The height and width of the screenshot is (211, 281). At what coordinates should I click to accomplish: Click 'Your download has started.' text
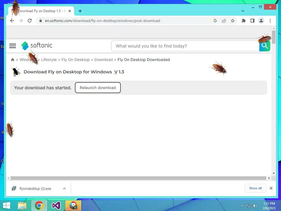click(x=43, y=88)
